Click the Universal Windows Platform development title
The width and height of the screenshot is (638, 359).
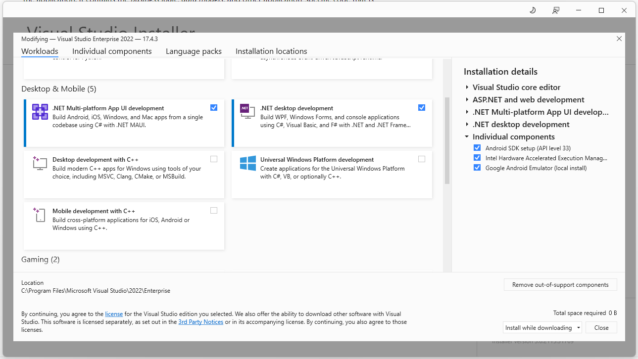pos(317,160)
